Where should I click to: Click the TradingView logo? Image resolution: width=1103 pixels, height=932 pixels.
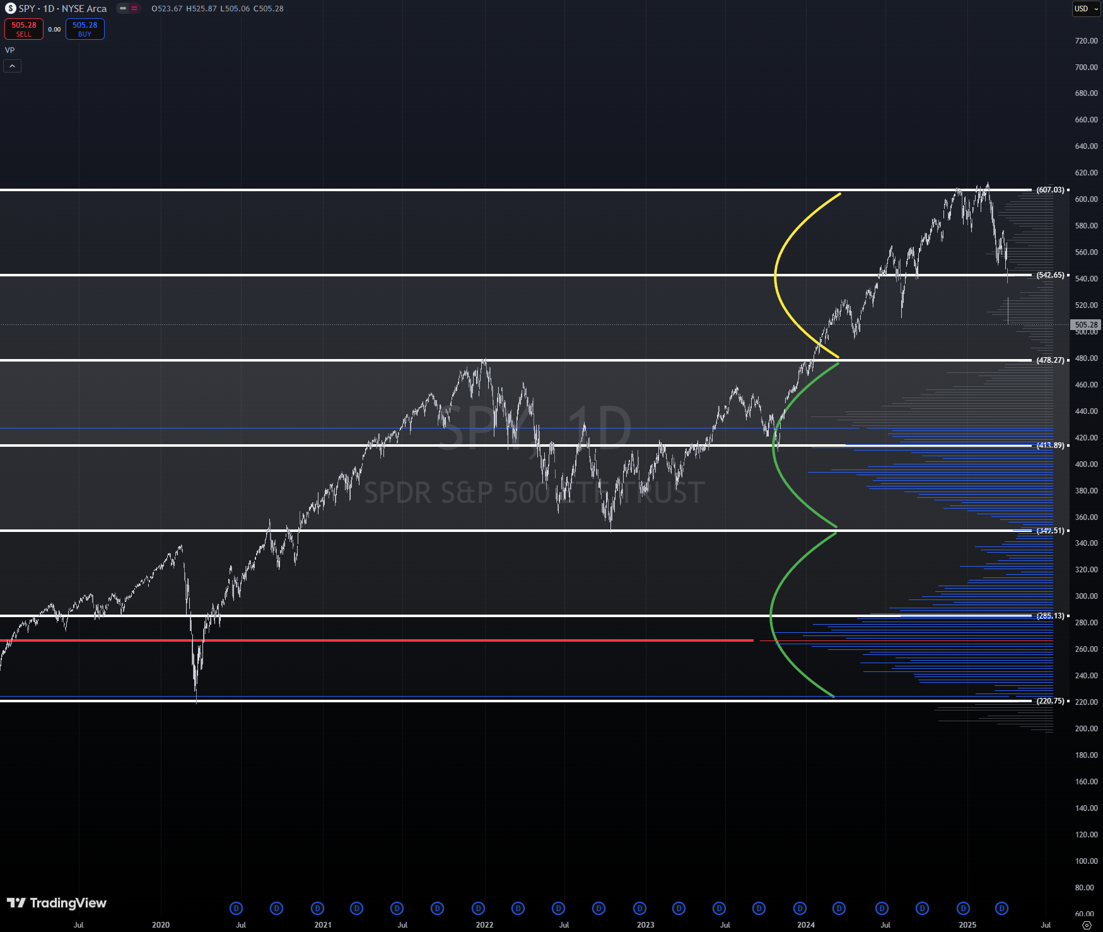click(x=57, y=903)
